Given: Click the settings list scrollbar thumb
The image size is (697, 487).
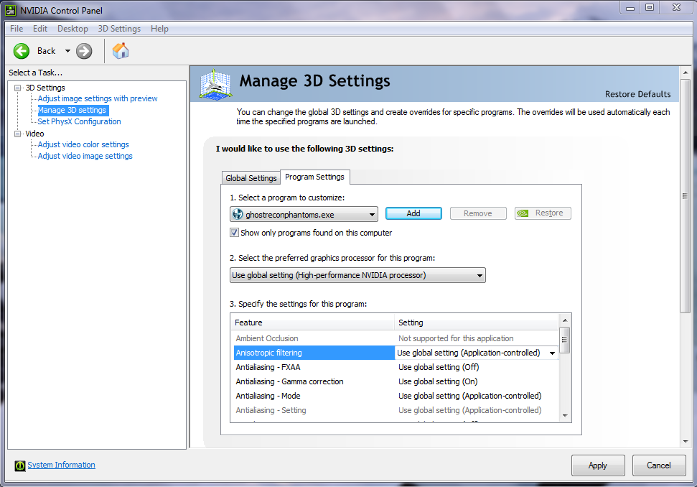Looking at the screenshot, I should point(565,340).
